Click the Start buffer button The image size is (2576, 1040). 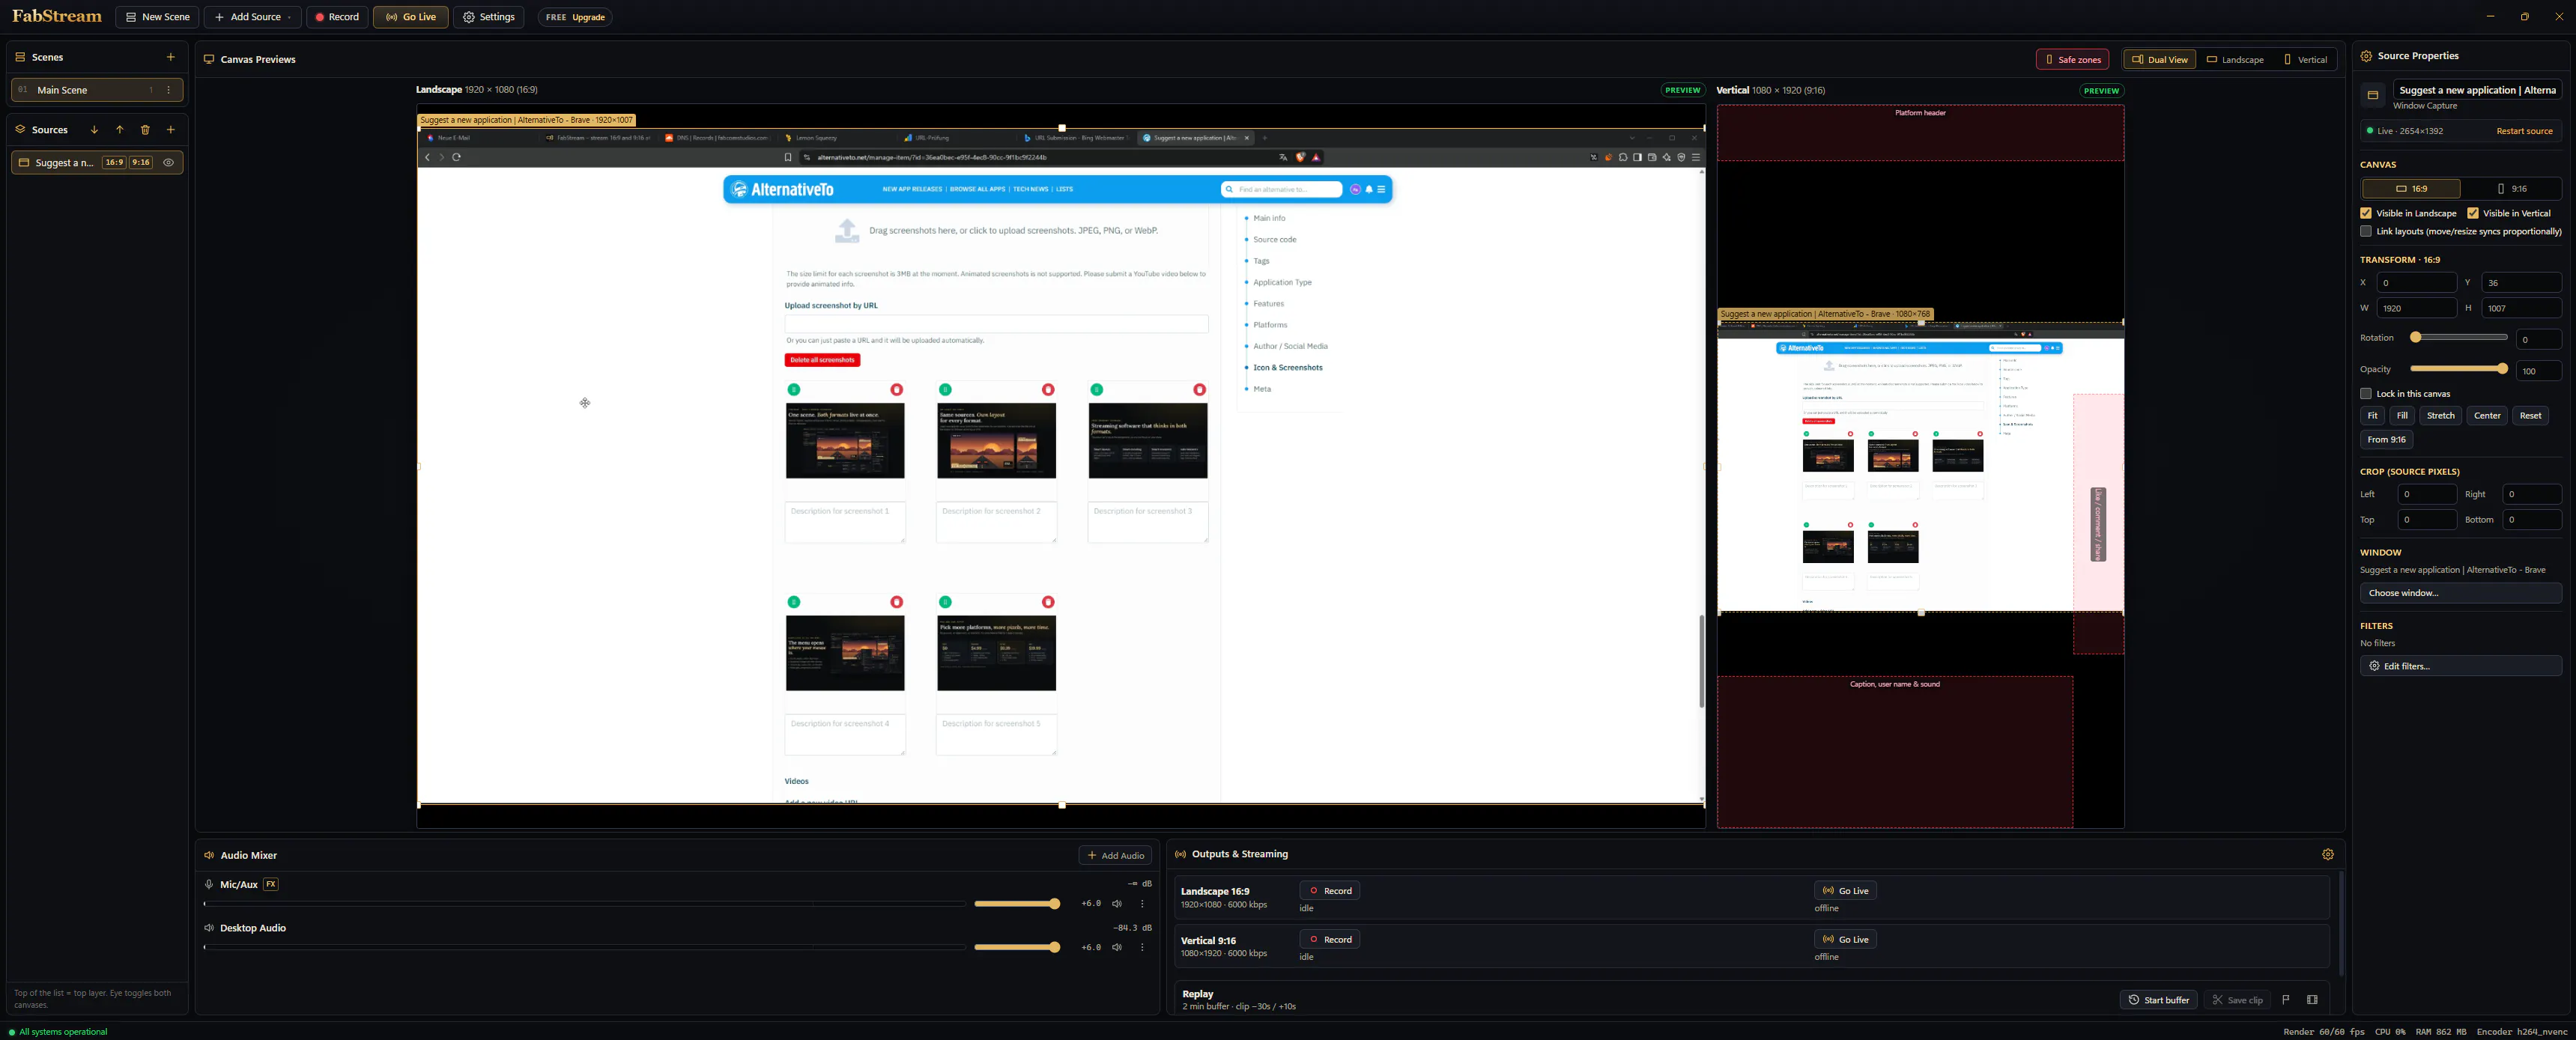[x=2159, y=1000]
